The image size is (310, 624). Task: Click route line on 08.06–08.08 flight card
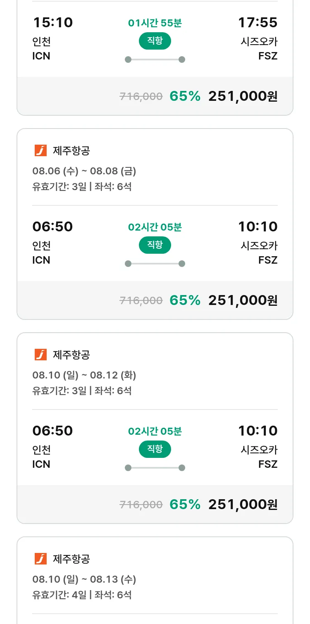point(155,264)
